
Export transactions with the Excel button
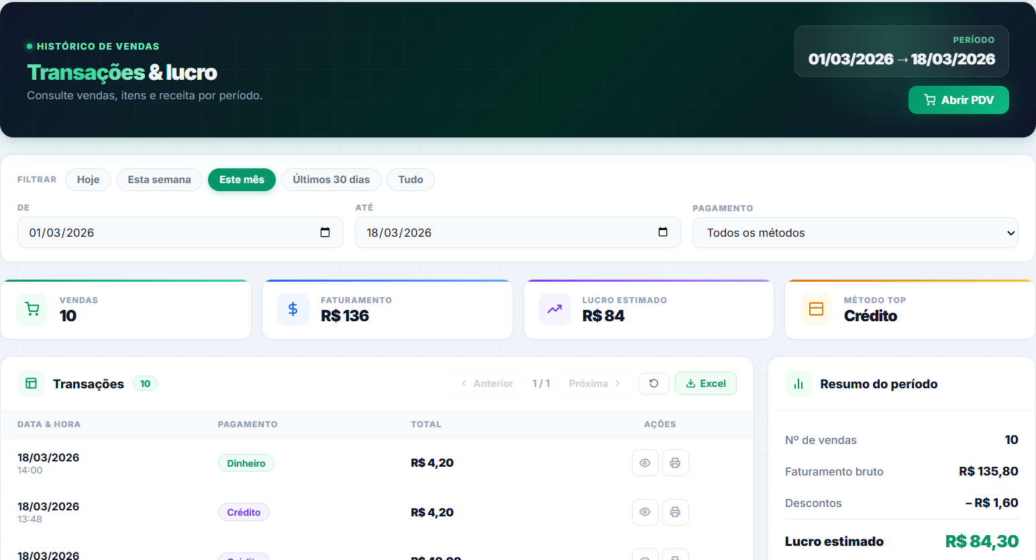705,384
